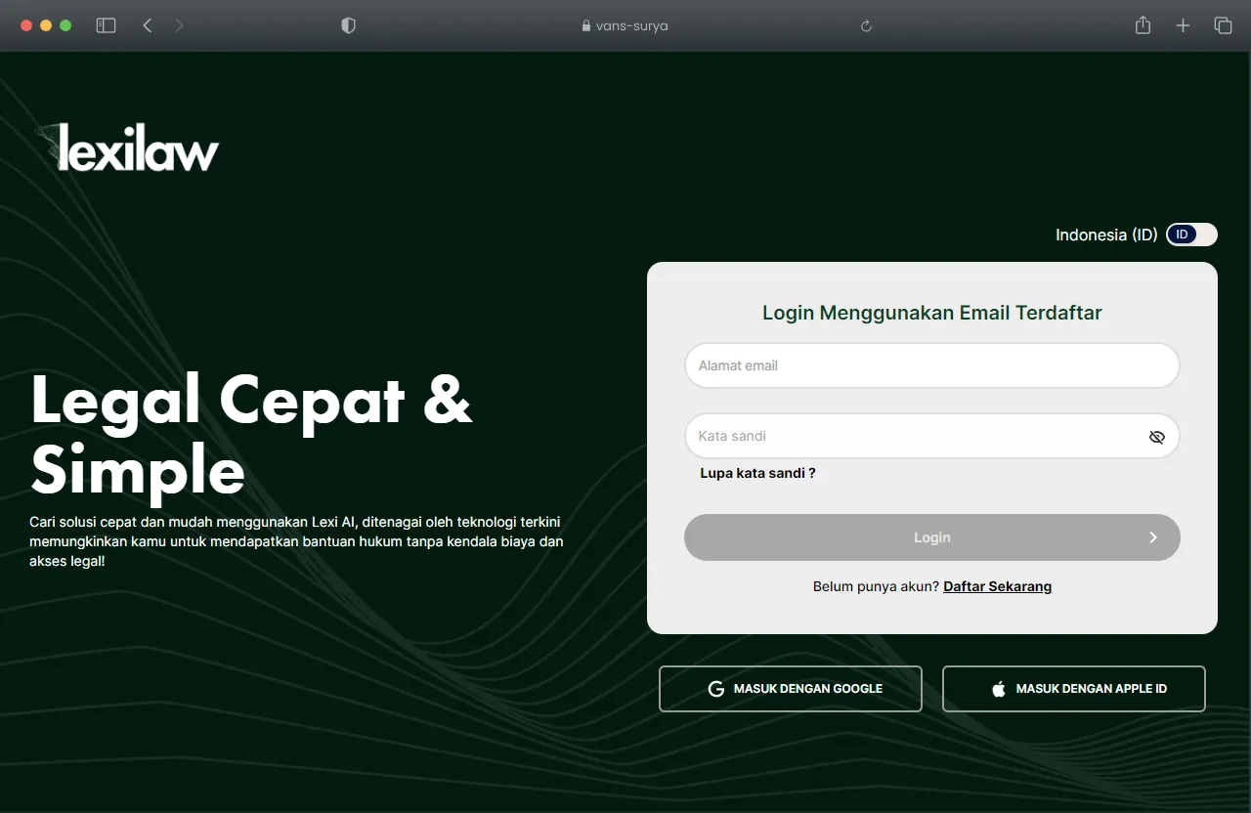Focus the Alamat email field
The height and width of the screenshot is (813, 1251).
click(x=932, y=365)
